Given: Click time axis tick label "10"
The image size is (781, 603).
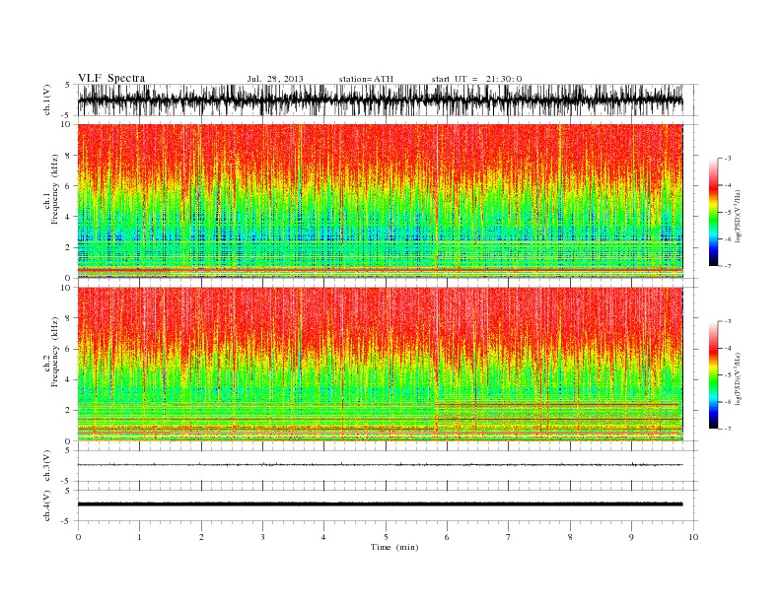Looking at the screenshot, I should pos(693,537).
